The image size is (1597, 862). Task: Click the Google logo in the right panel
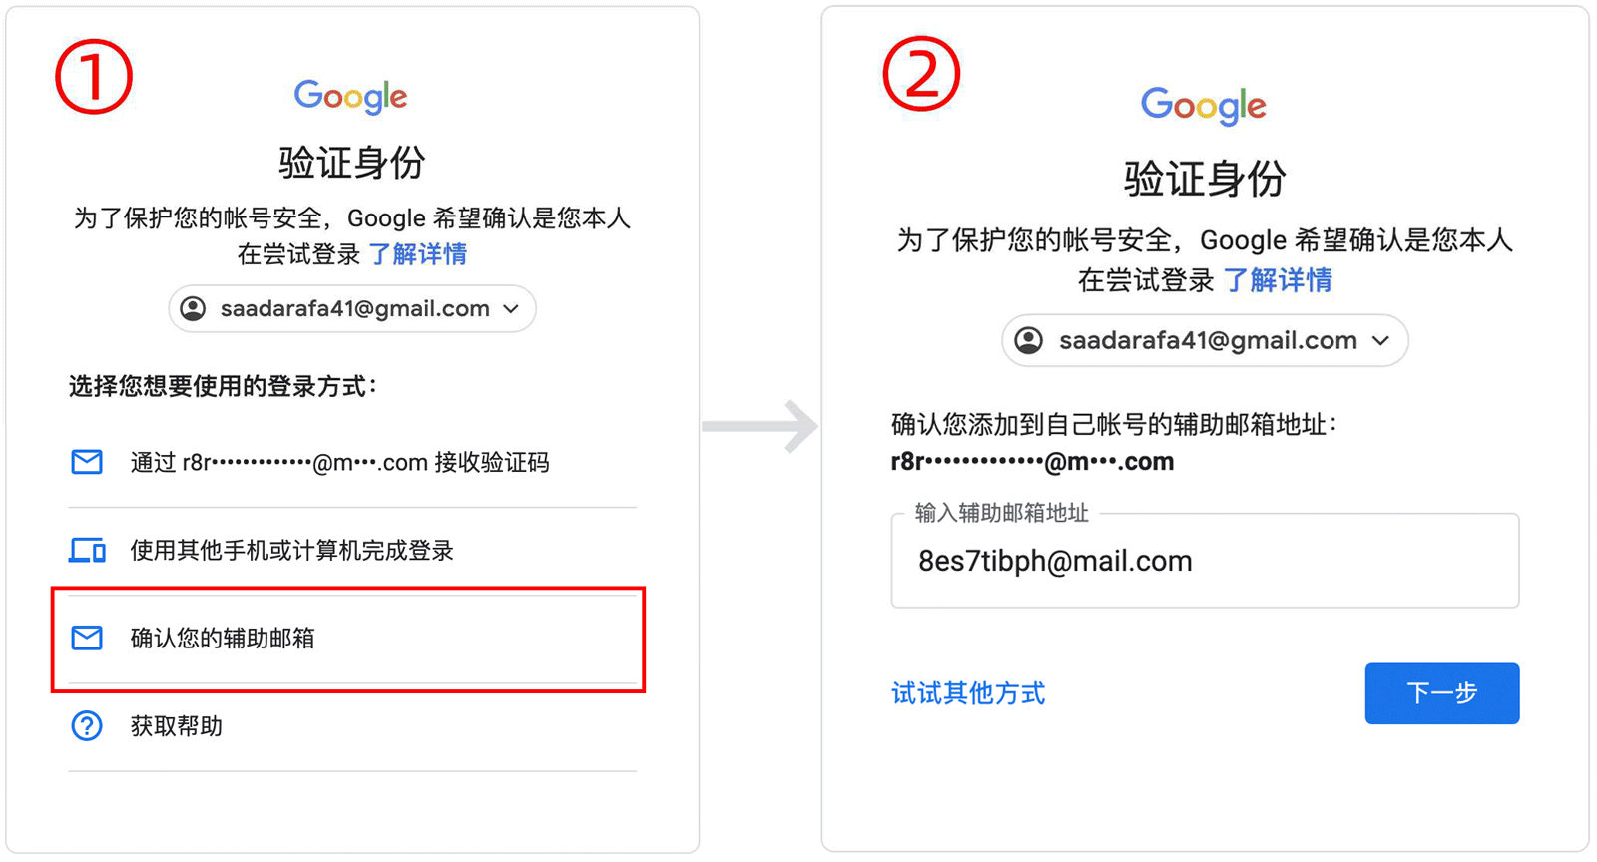pos(1204,105)
